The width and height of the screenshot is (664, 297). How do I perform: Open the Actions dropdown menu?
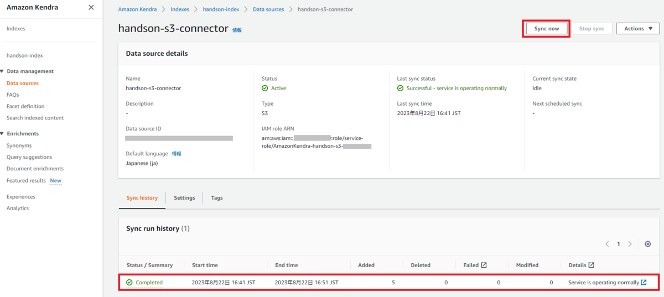tap(638, 29)
